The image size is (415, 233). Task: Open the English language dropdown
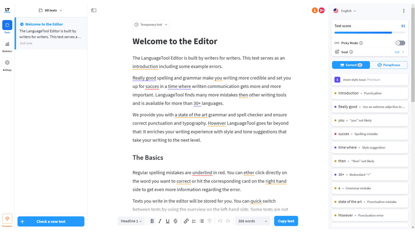point(345,11)
